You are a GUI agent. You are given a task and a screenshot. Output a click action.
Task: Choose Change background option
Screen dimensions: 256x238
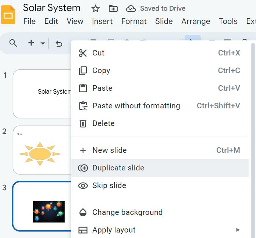tap(127, 212)
